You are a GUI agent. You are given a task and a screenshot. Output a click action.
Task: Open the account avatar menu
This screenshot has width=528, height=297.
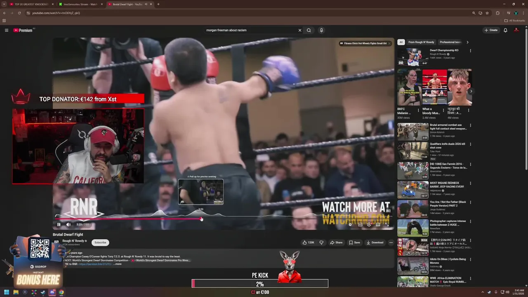(x=516, y=30)
